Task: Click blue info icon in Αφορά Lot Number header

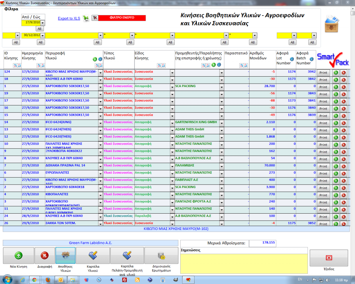Action: click(292, 59)
